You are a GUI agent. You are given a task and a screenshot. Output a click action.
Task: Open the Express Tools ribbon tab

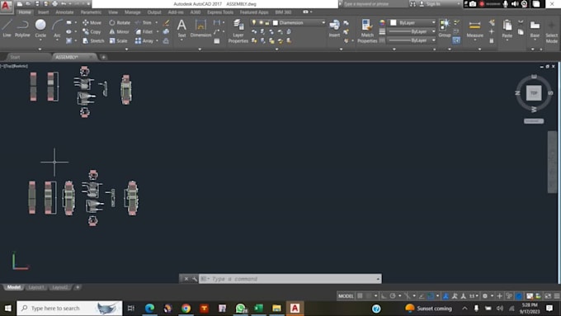[x=220, y=12]
